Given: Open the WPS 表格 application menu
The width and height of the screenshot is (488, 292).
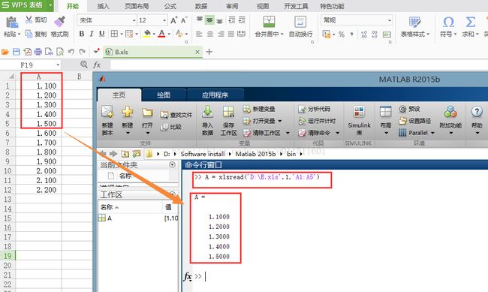Looking at the screenshot, I should [27, 5].
